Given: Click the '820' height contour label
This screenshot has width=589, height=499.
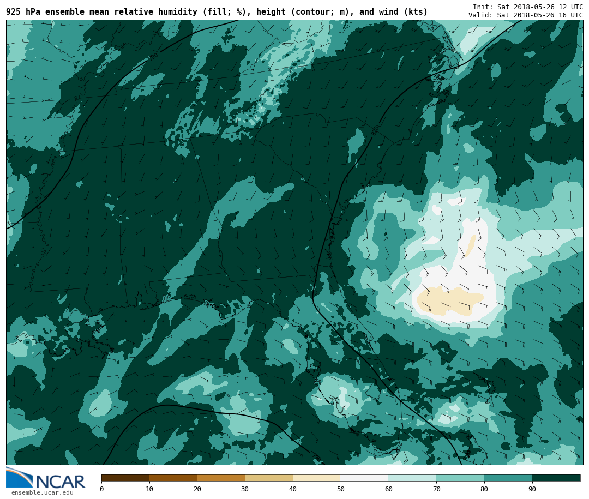Looking at the screenshot, I should [375, 130].
